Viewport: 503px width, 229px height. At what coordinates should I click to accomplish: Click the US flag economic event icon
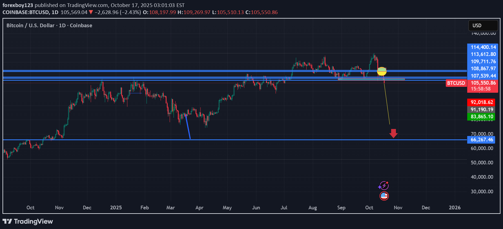click(x=384, y=196)
